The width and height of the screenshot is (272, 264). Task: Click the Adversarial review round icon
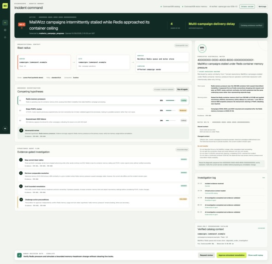[x=21, y=130]
